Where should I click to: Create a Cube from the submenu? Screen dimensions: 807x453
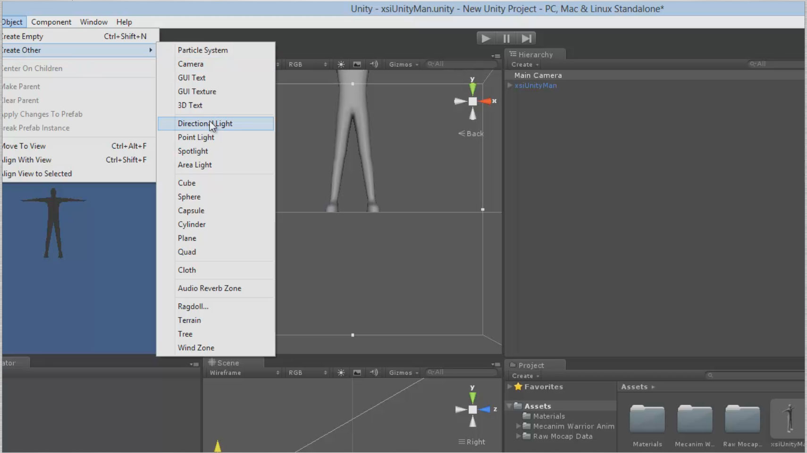pyautogui.click(x=216, y=183)
